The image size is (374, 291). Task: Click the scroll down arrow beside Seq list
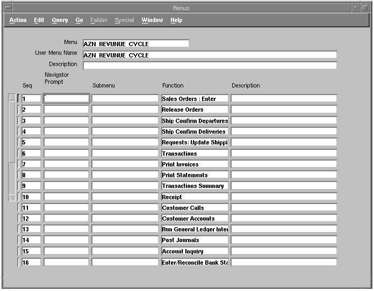(x=12, y=198)
